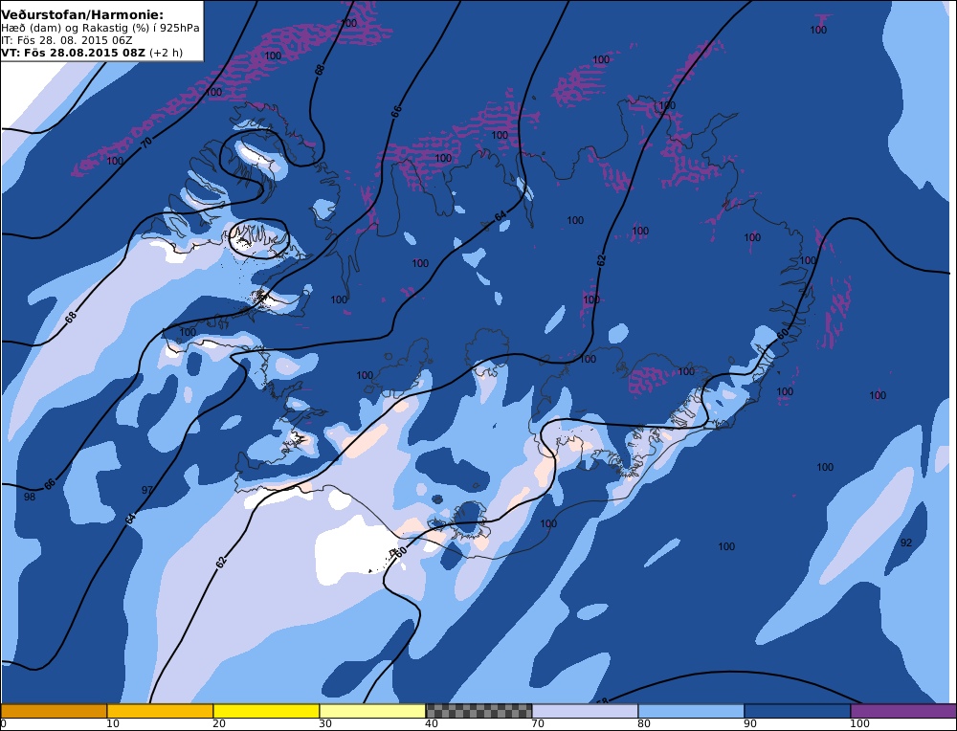Image resolution: width=957 pixels, height=731 pixels.
Task: Click the purple above-100 legend swatch
Action: pos(903,711)
